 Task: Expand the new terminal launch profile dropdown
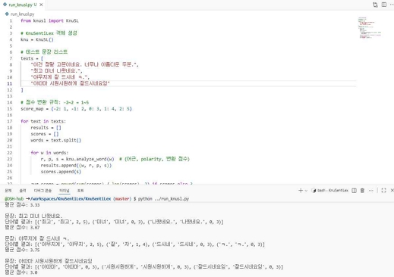[x=306, y=191]
